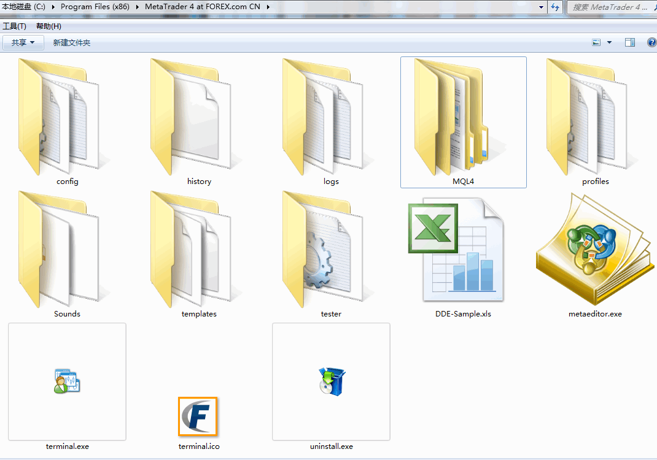Click the refresh button beside address bar
The width and height of the screenshot is (657, 460).
pos(555,7)
